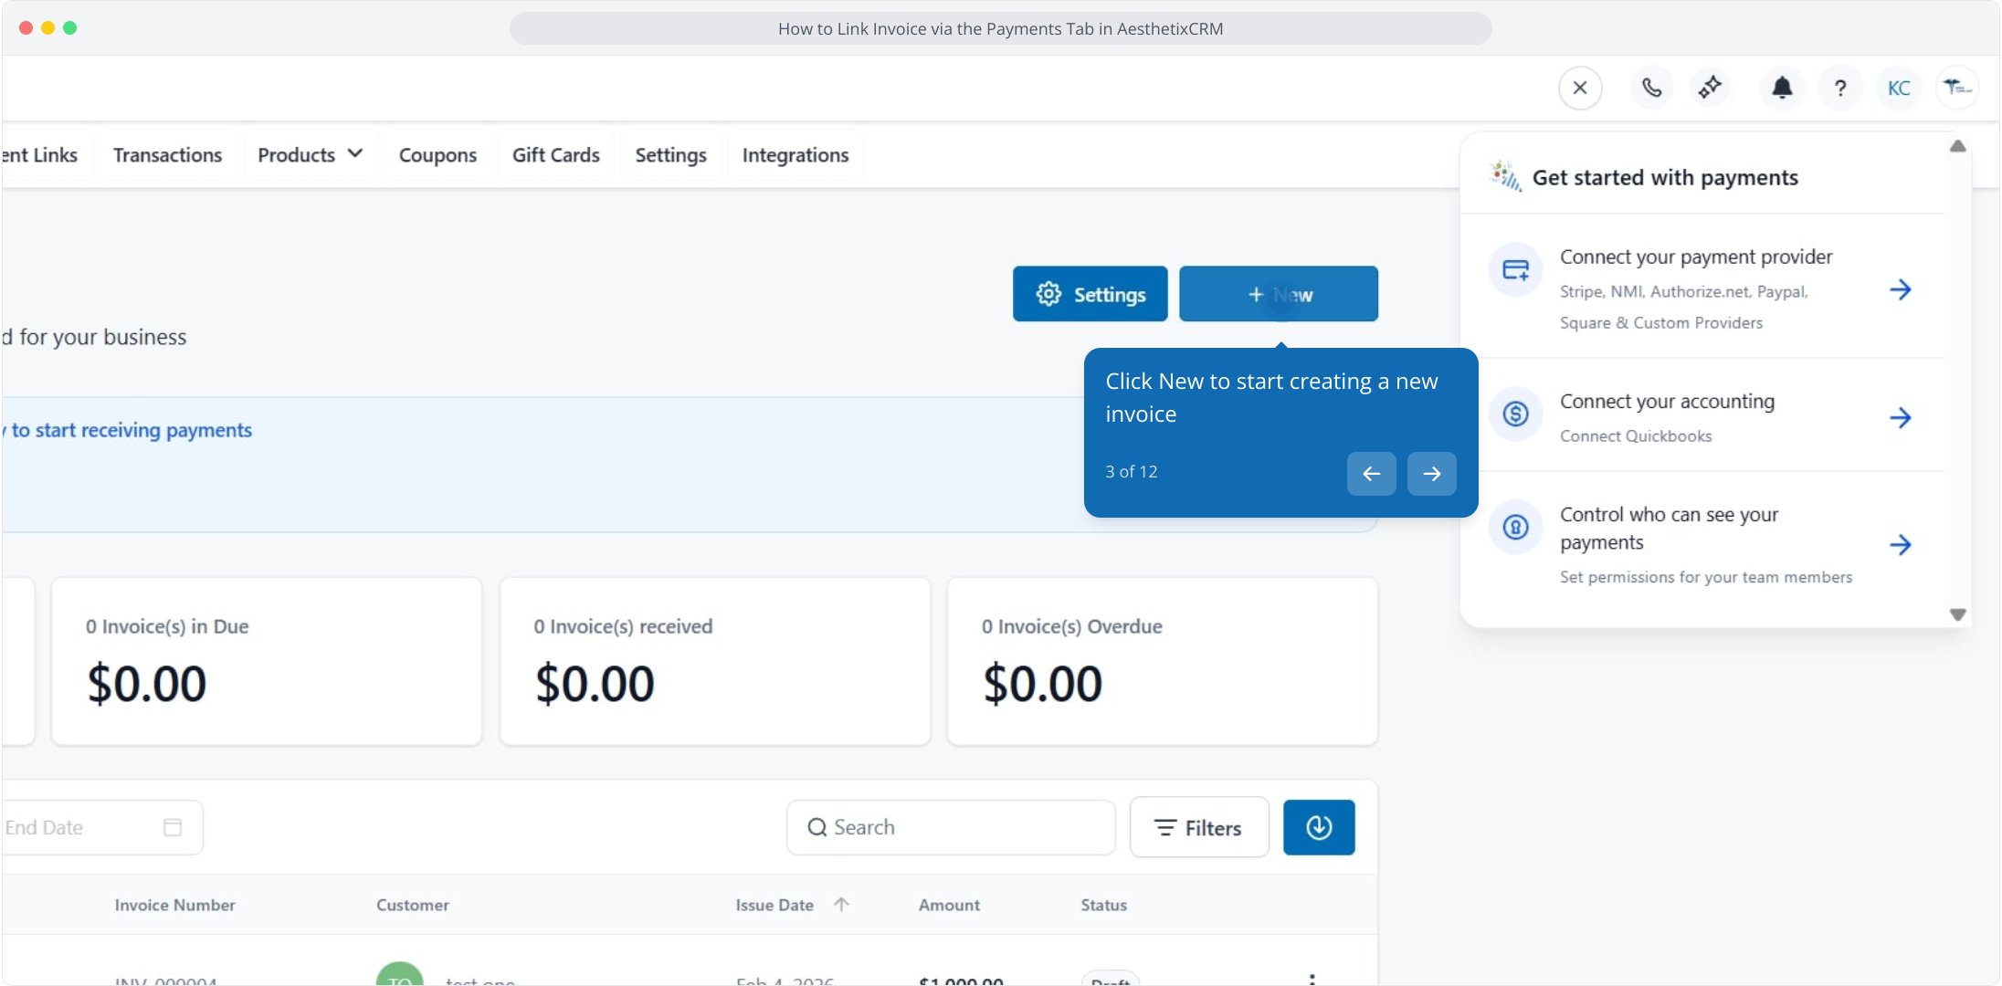The height and width of the screenshot is (986, 2002).
Task: Switch to the Transactions tab
Action: click(167, 154)
